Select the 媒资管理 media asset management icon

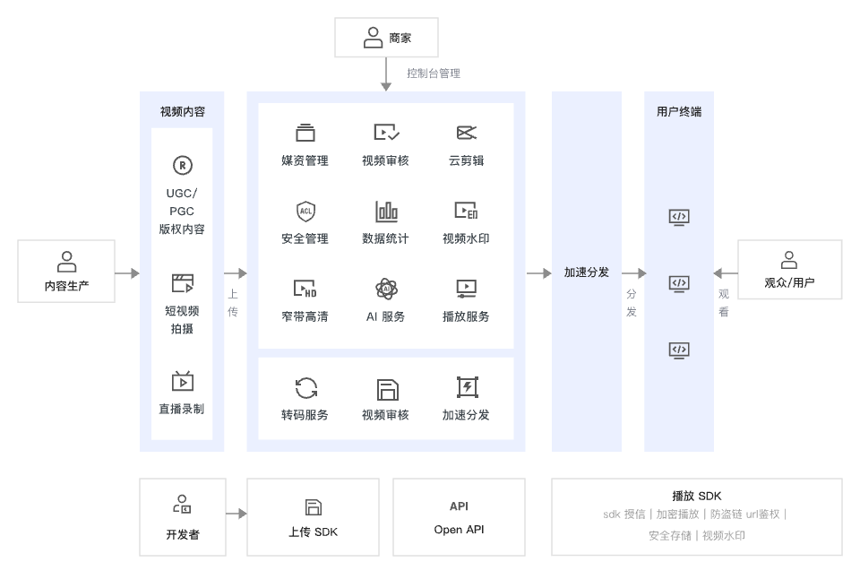tap(306, 131)
